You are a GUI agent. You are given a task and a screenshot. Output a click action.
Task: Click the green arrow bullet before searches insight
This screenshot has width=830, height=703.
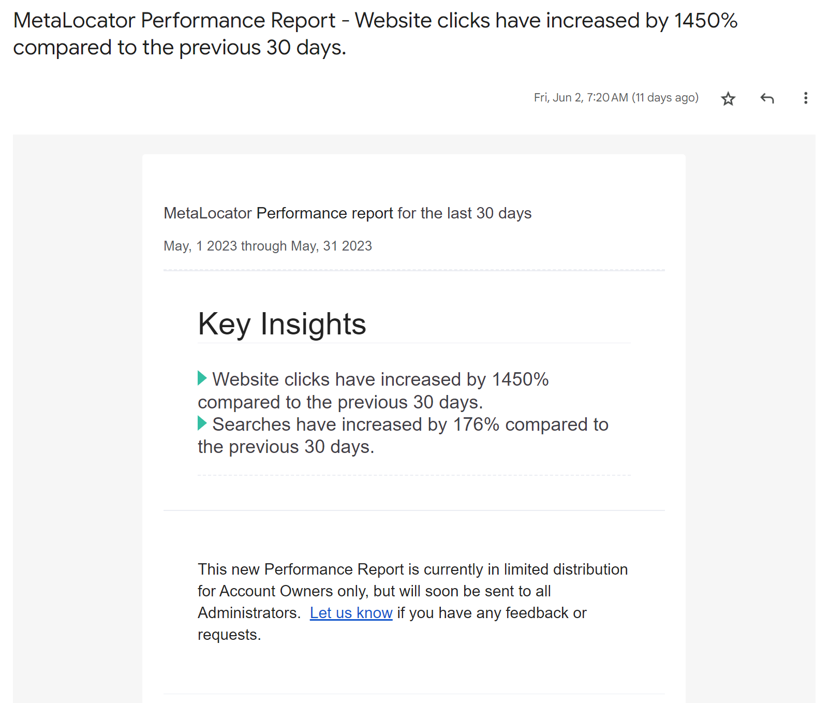(201, 424)
